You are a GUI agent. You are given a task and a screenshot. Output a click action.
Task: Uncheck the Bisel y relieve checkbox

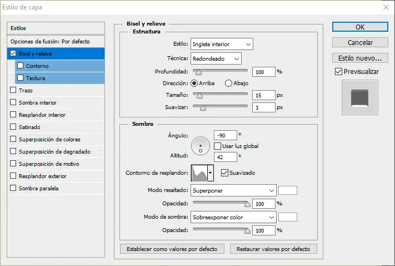pos(13,53)
